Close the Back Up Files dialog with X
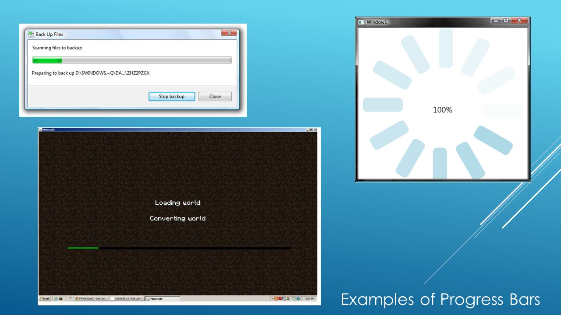 tap(229, 32)
